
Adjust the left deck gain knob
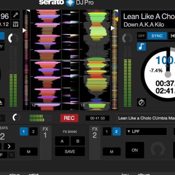click(13, 38)
